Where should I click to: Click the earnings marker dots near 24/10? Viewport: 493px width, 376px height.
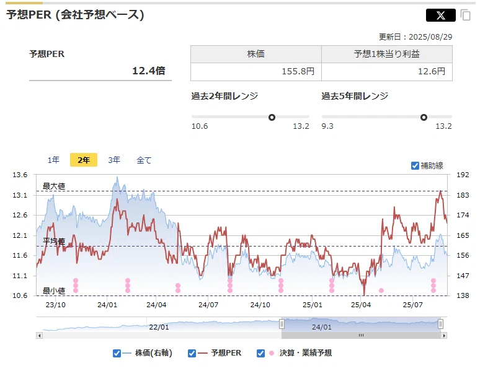(x=281, y=286)
